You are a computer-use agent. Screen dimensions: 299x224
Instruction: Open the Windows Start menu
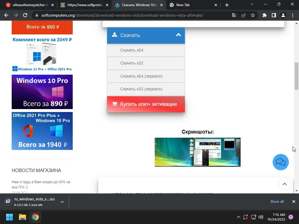[9, 217]
